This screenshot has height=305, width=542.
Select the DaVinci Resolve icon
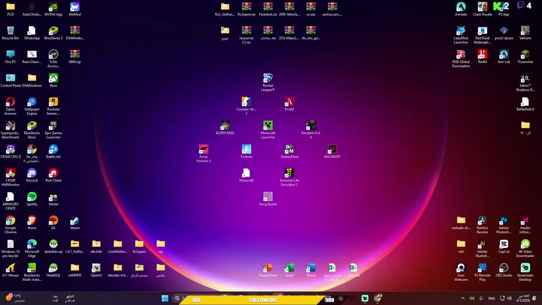[x=482, y=225]
